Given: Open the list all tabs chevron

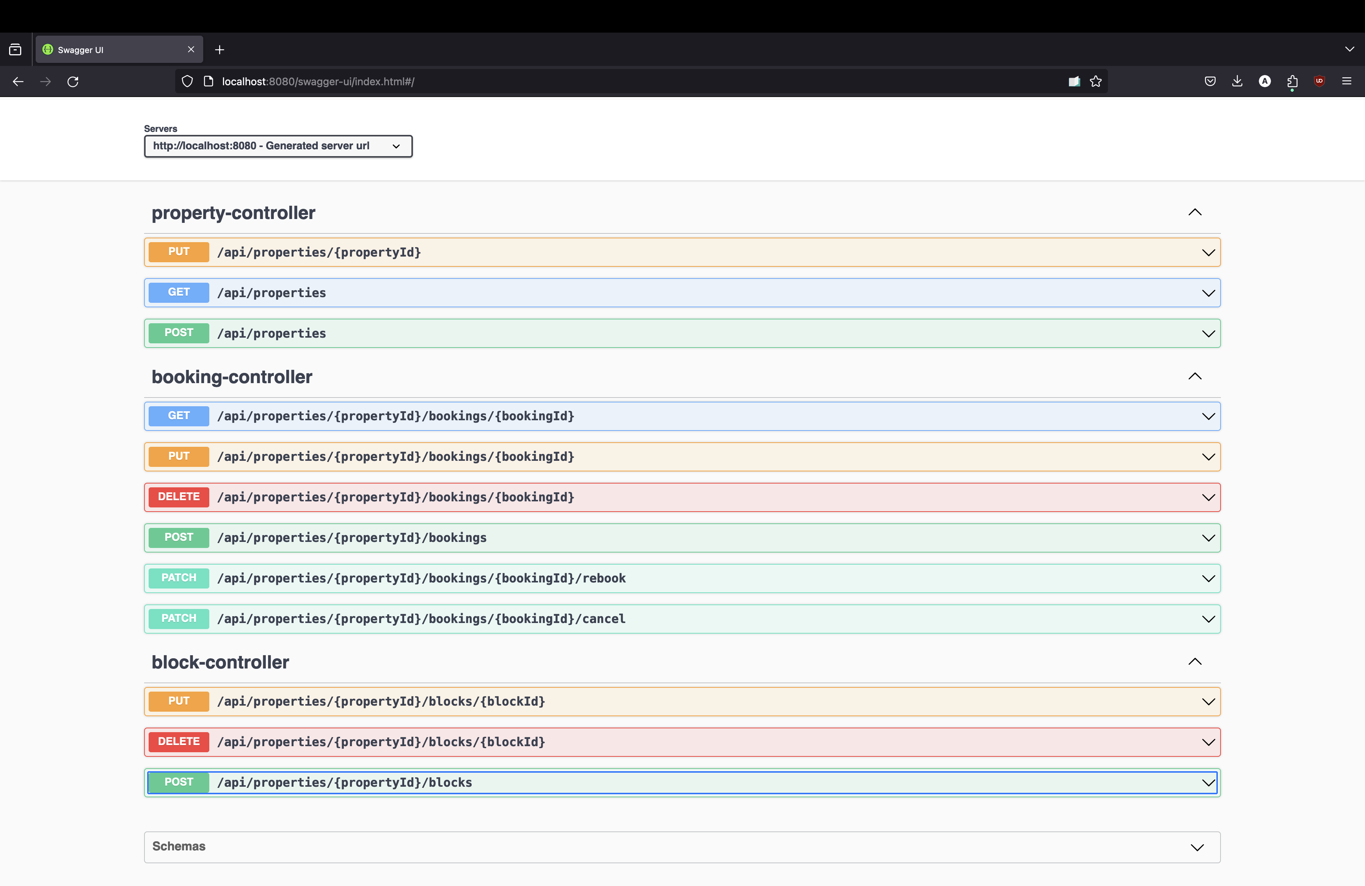Looking at the screenshot, I should pyautogui.click(x=1349, y=50).
